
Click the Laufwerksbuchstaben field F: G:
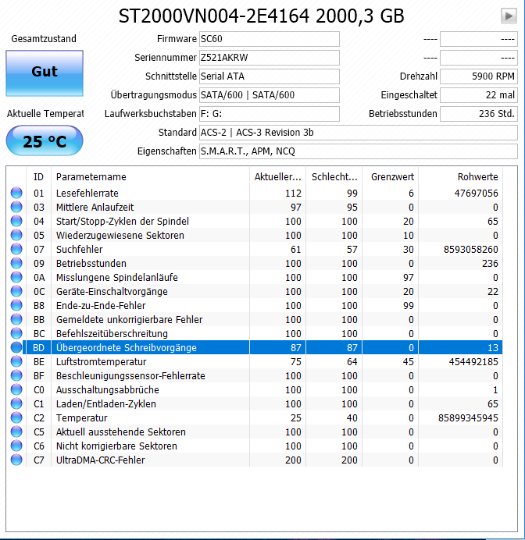click(270, 114)
